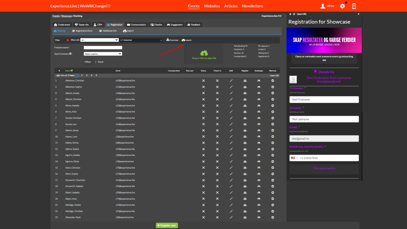
Task: Remove Adams, James using the minus icon
Action: 272,131
